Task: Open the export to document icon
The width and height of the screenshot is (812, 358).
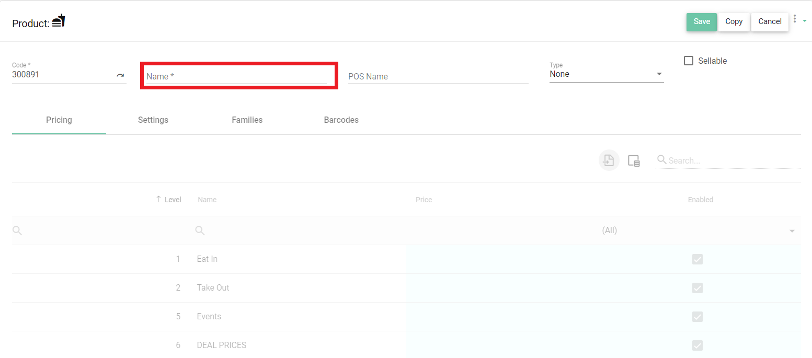Action: pyautogui.click(x=609, y=160)
